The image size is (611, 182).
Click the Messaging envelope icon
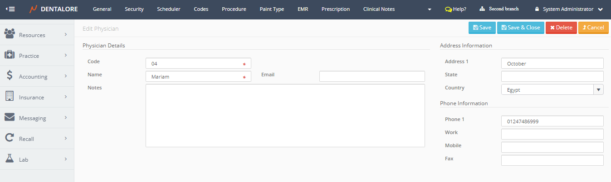pyautogui.click(x=10, y=117)
